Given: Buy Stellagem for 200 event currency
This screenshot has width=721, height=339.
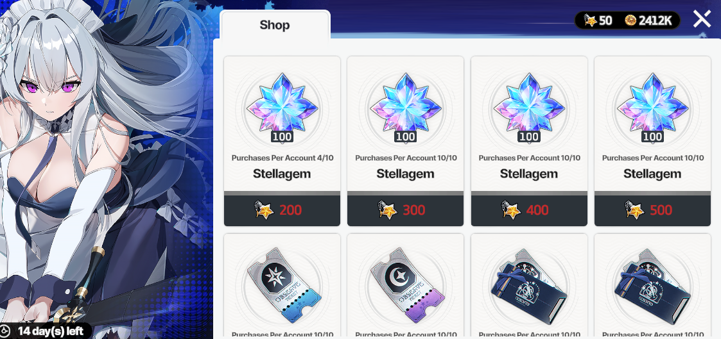Looking at the screenshot, I should [282, 211].
